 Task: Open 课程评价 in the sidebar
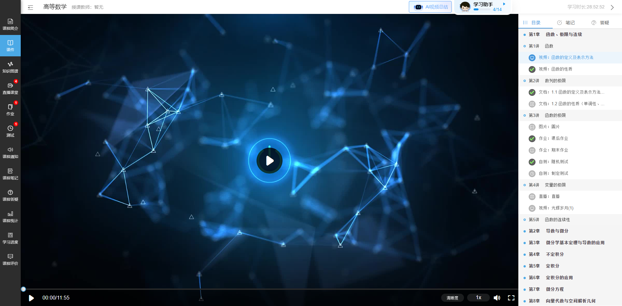tap(10, 260)
